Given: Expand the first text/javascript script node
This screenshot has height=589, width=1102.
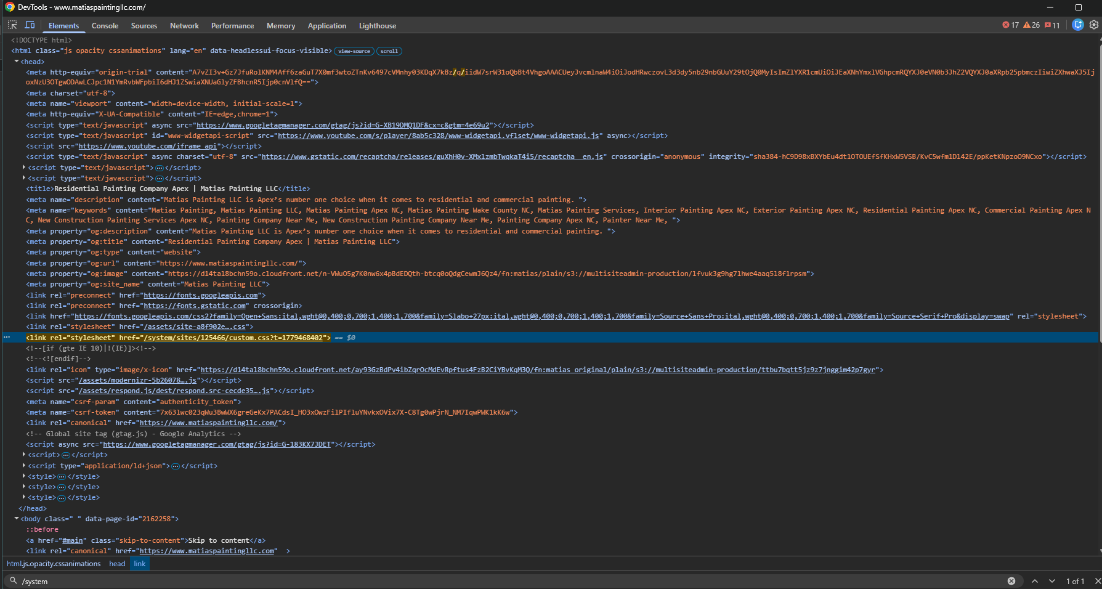Looking at the screenshot, I should tap(24, 168).
